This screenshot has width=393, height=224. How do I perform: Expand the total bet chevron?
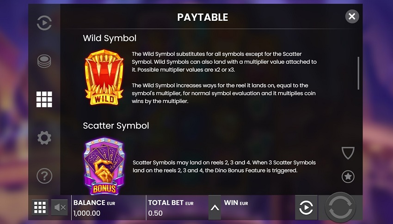(215, 208)
